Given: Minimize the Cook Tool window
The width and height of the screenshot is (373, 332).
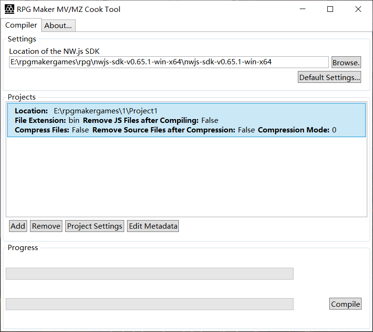Looking at the screenshot, I should (x=302, y=9).
